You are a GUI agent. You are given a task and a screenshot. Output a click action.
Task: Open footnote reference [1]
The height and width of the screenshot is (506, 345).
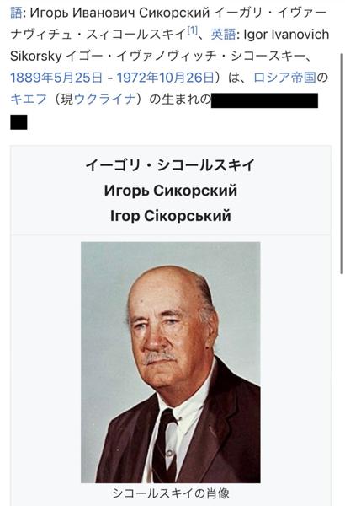[x=193, y=30]
